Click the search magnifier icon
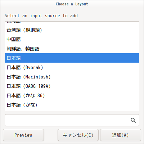 pyautogui.click(x=133, y=120)
